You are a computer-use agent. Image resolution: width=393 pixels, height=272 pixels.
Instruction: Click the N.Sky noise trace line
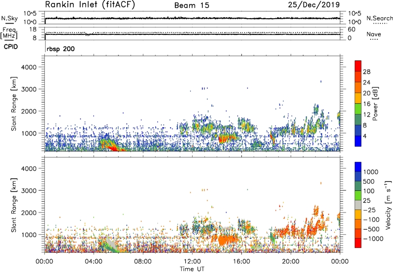tap(192, 18)
